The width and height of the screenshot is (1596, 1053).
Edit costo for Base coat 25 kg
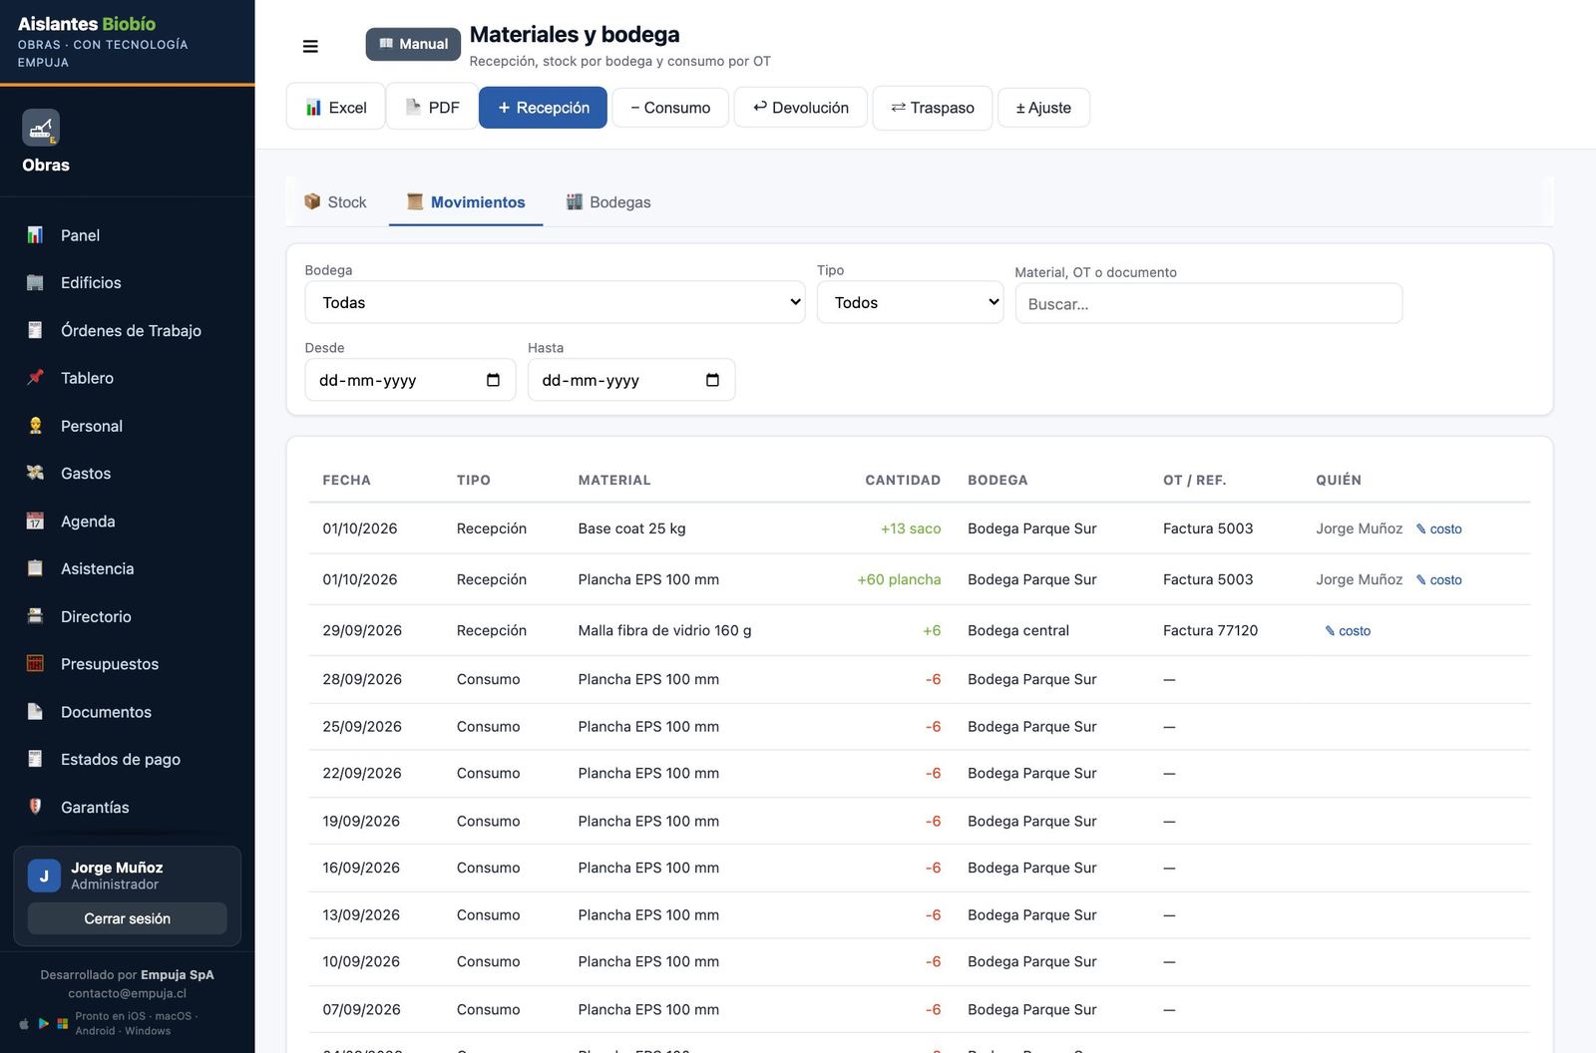[1439, 528]
